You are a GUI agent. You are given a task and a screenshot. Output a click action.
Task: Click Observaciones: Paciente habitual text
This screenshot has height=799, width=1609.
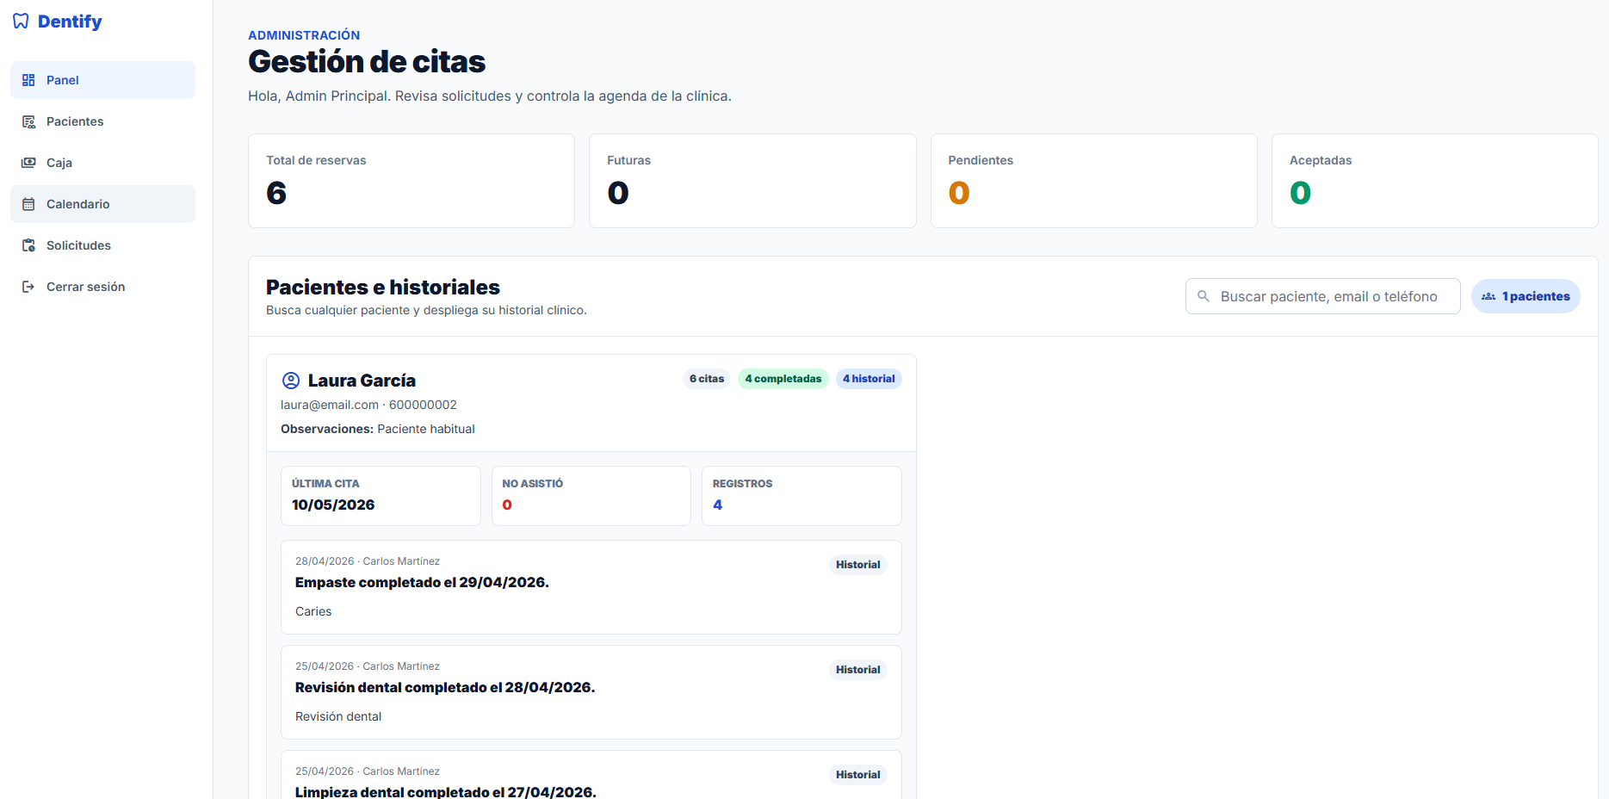[377, 429]
